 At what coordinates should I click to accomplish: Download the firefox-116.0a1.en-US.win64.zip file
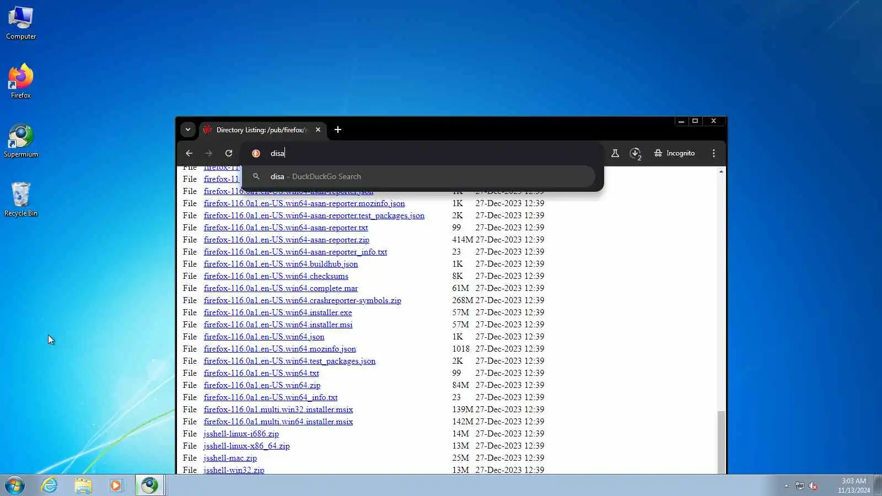click(x=262, y=385)
